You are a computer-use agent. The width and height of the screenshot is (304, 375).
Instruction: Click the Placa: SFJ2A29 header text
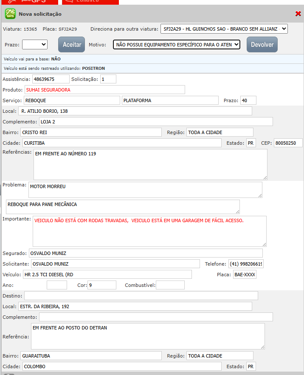click(x=60, y=29)
